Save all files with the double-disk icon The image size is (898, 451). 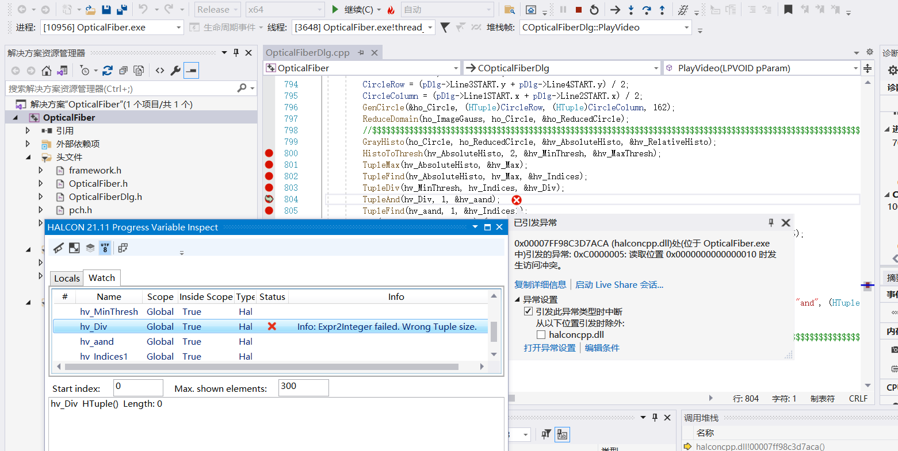(x=122, y=10)
